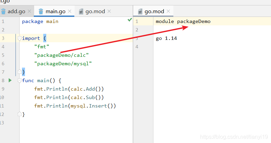Collapse the func main fold marker
Screen dimensions: 271x143
pos(20,80)
